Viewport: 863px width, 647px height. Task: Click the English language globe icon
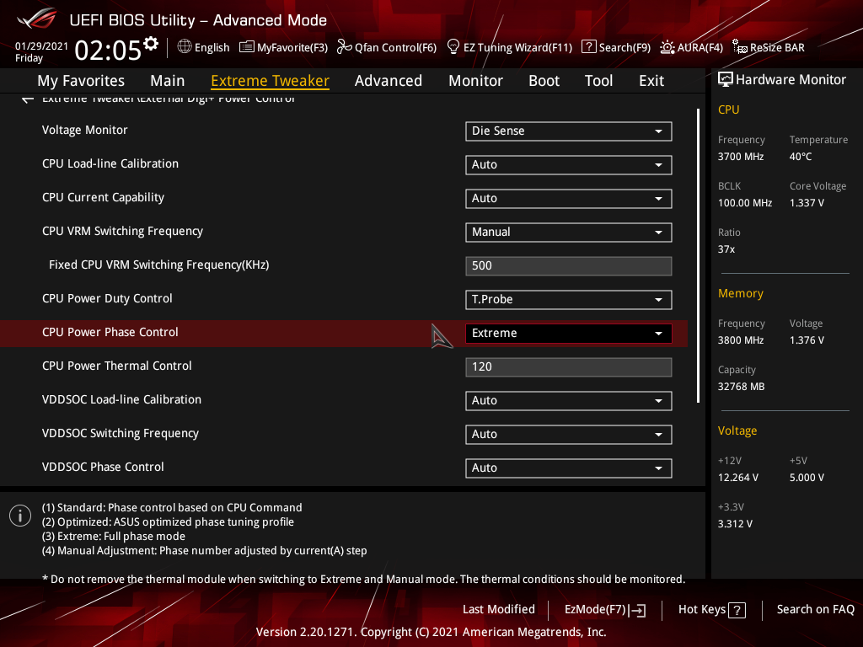click(185, 46)
